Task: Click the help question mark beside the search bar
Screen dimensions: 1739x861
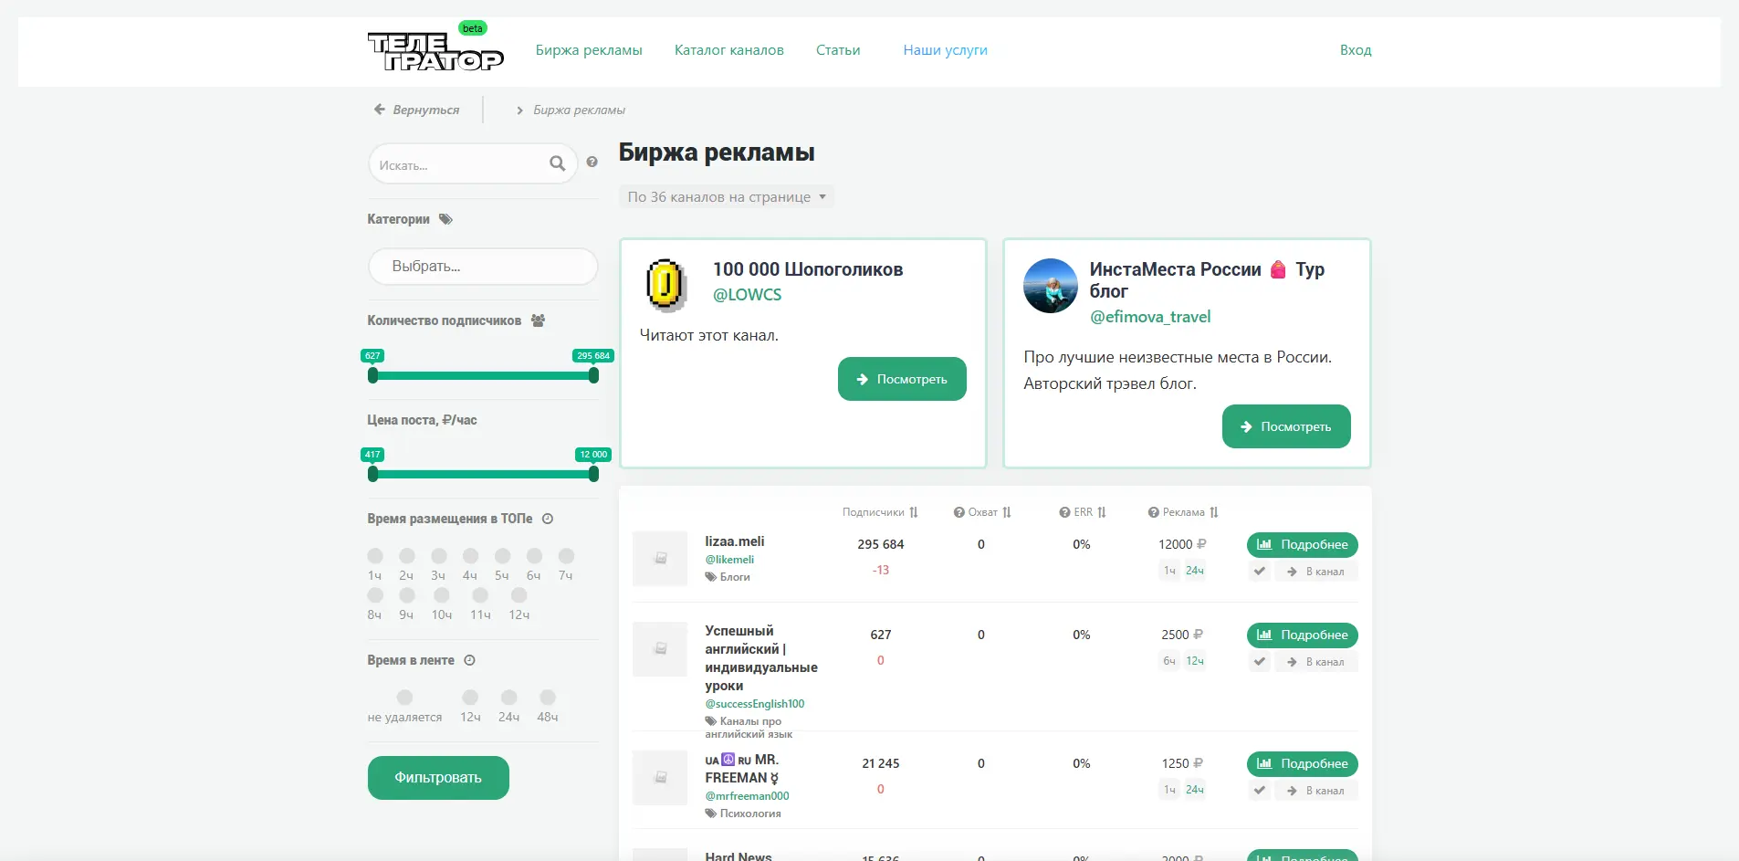Action: tap(593, 162)
